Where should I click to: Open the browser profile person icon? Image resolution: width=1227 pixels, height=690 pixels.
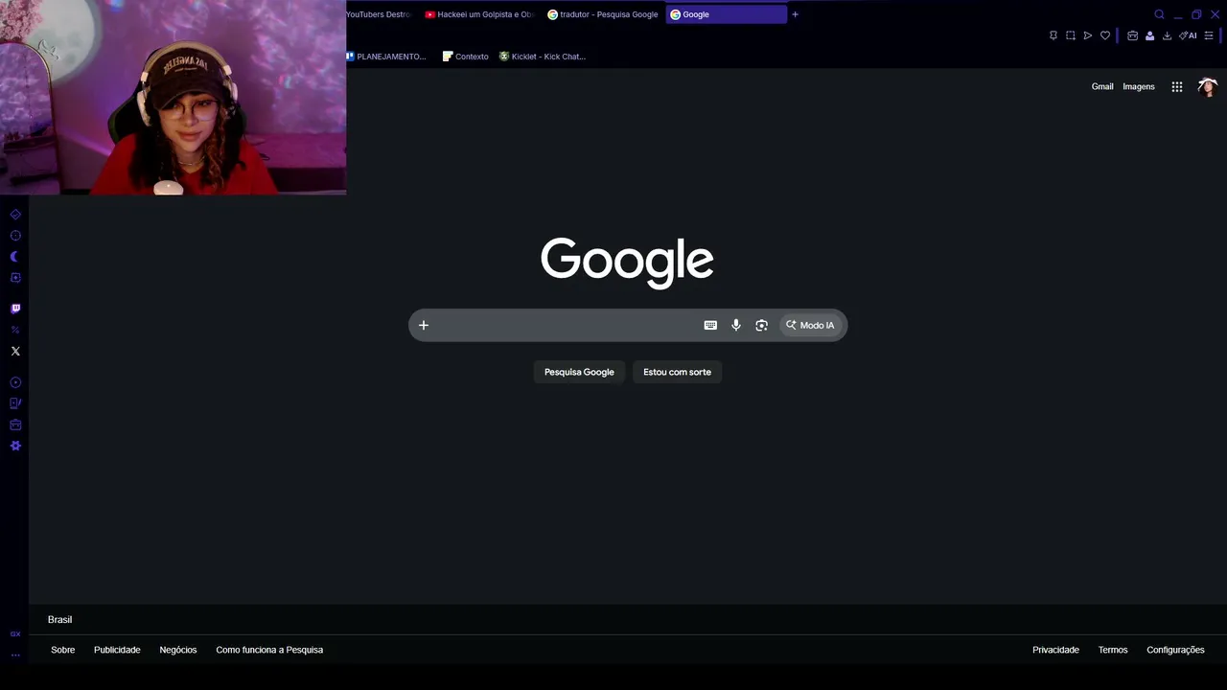pyautogui.click(x=1149, y=35)
